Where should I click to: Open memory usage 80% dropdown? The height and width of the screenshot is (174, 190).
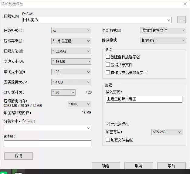click(x=80, y=104)
